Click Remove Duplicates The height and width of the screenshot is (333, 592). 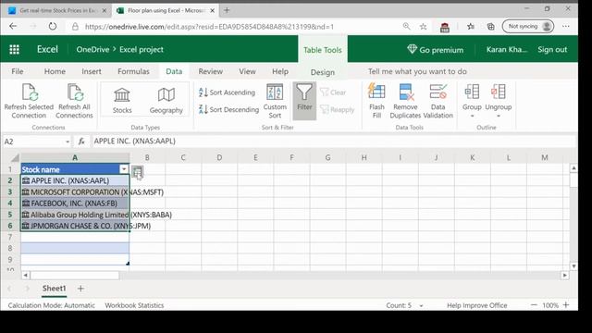click(405, 101)
